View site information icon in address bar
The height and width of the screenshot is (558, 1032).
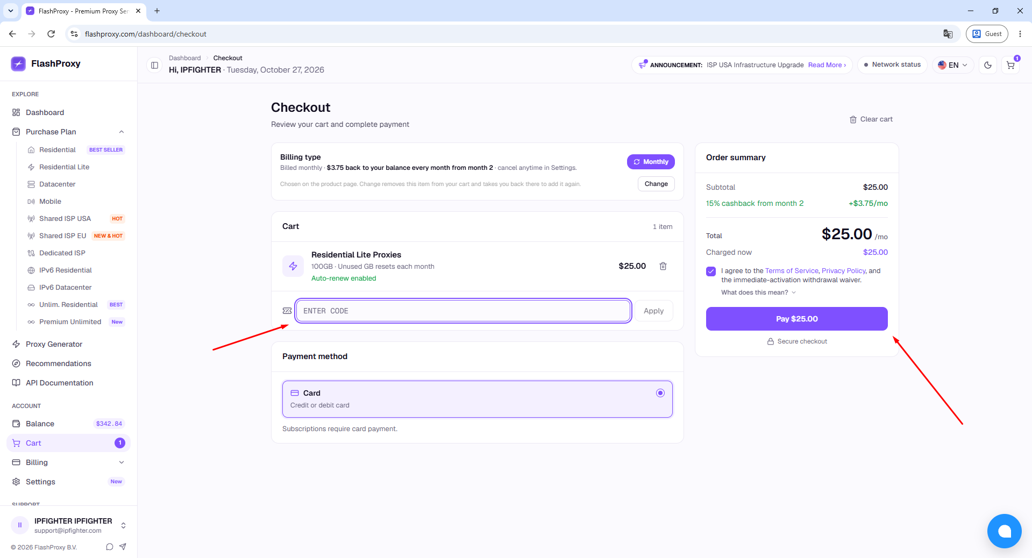click(74, 34)
